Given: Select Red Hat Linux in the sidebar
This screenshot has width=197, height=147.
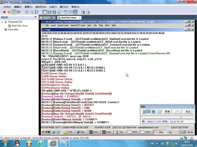Looking at the screenshot, I should [19, 25].
